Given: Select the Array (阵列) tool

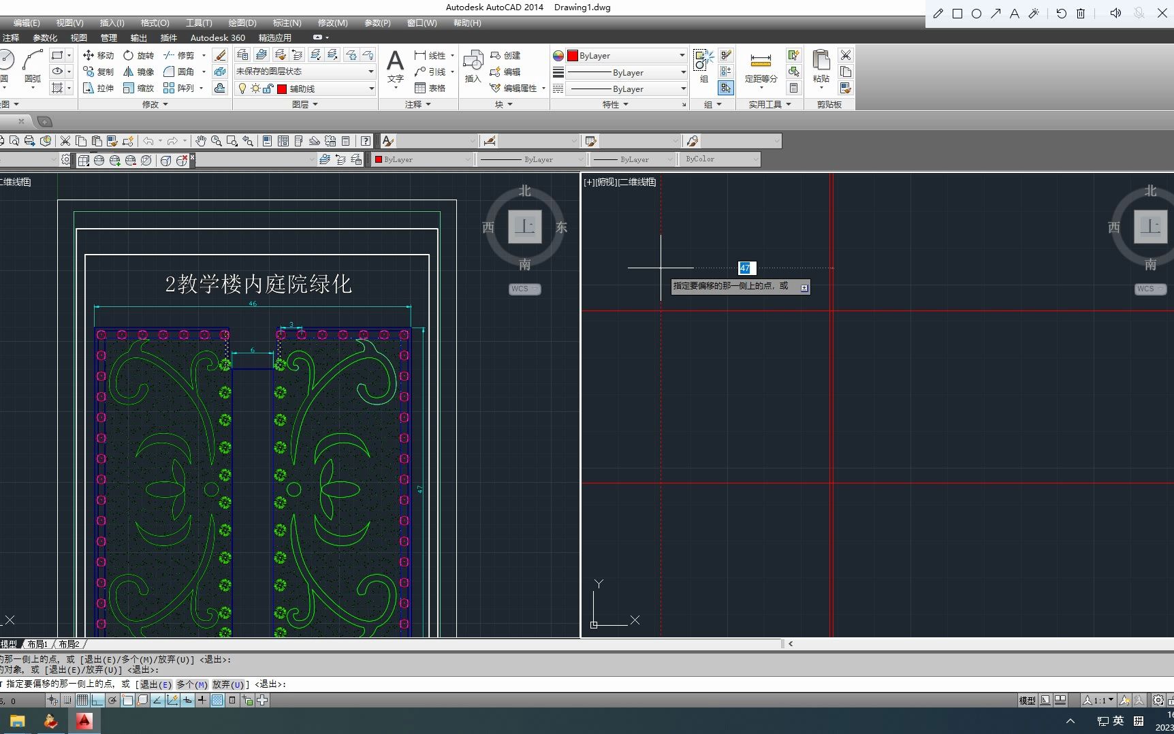Looking at the screenshot, I should tap(179, 88).
